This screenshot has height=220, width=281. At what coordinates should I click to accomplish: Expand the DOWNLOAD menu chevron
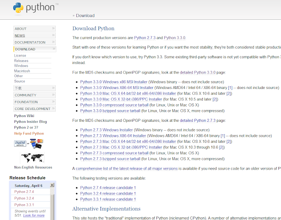(x=54, y=49)
